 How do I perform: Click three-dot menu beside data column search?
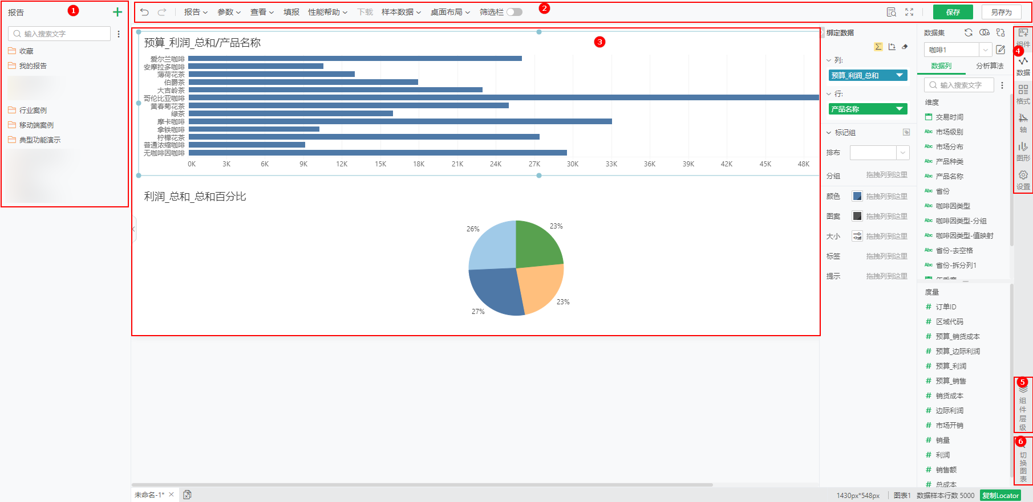[1002, 85]
